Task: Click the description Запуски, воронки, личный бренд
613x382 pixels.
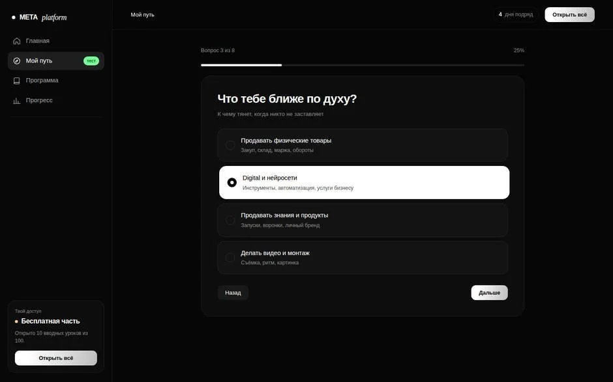Action: (x=280, y=225)
